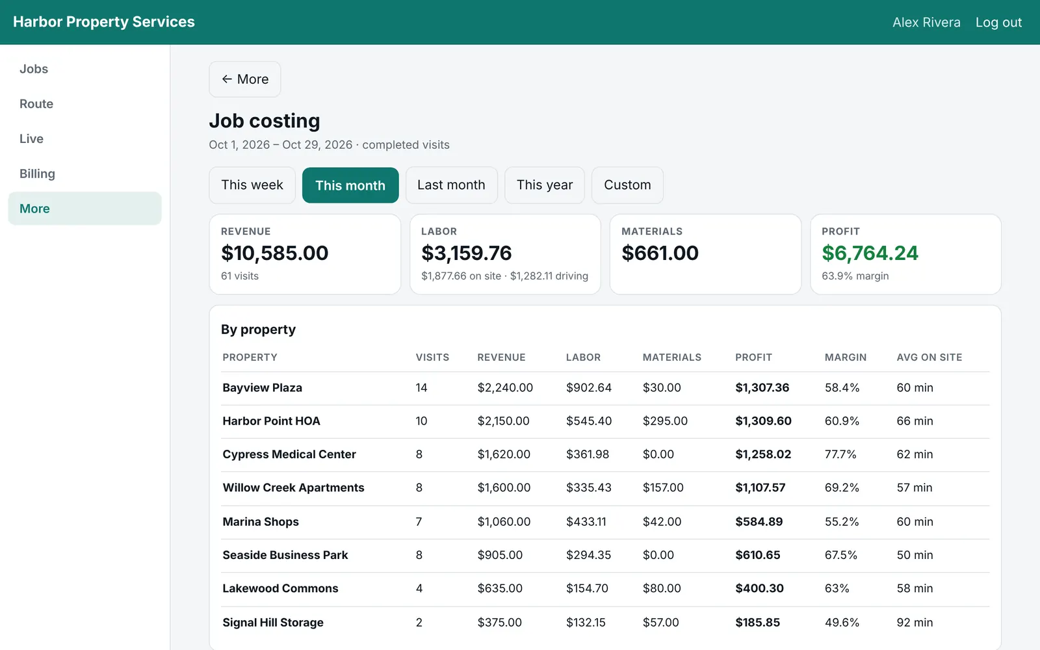Select Seaside Business Park property name
Image resolution: width=1040 pixels, height=650 pixels.
(x=285, y=555)
